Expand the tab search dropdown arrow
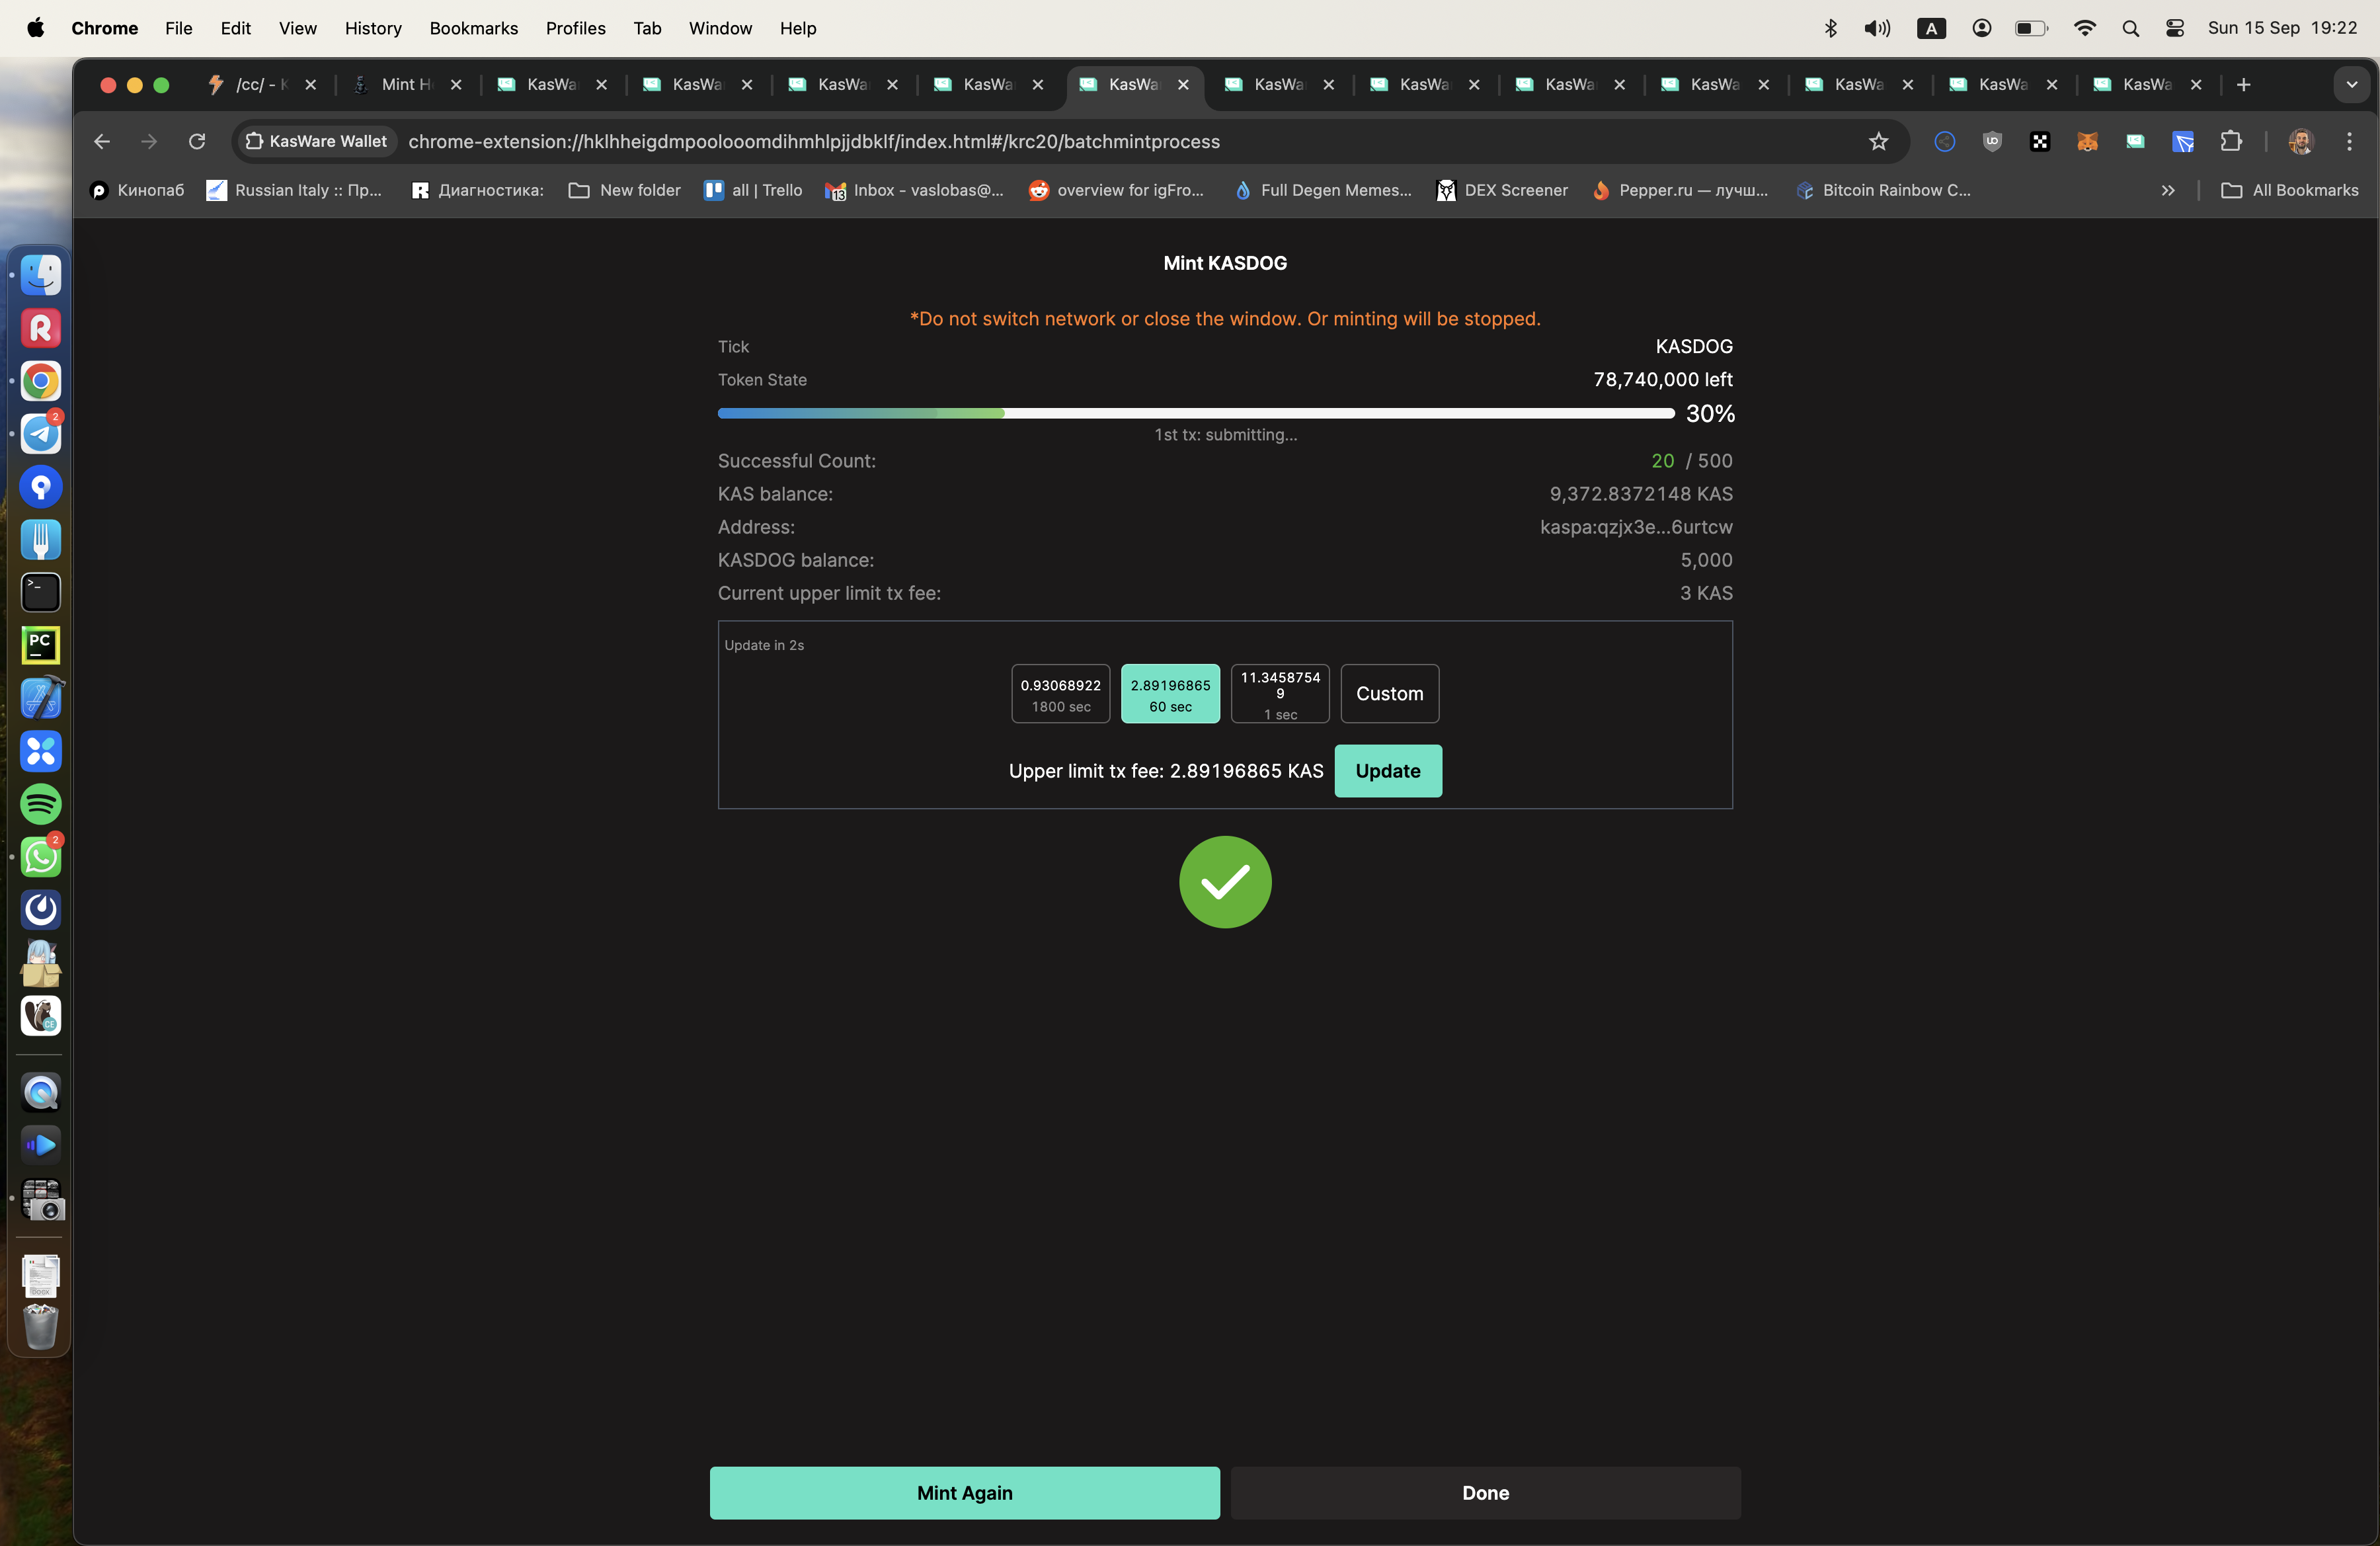 [2351, 85]
